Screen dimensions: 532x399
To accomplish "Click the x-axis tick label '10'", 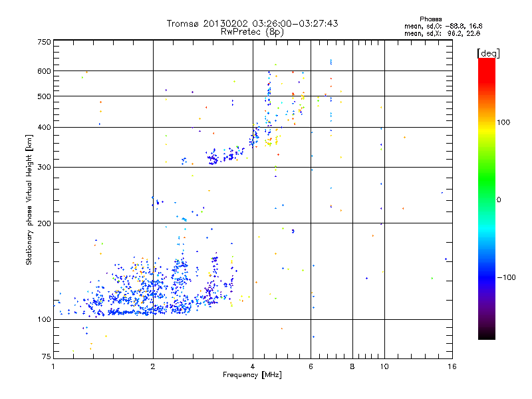I will pos(384,366).
